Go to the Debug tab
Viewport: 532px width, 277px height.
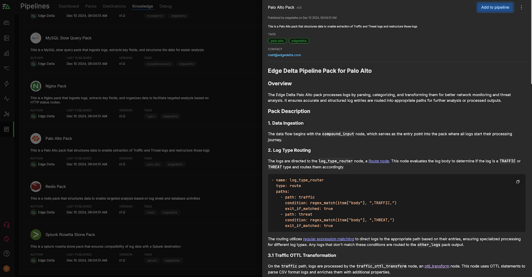pos(166,6)
